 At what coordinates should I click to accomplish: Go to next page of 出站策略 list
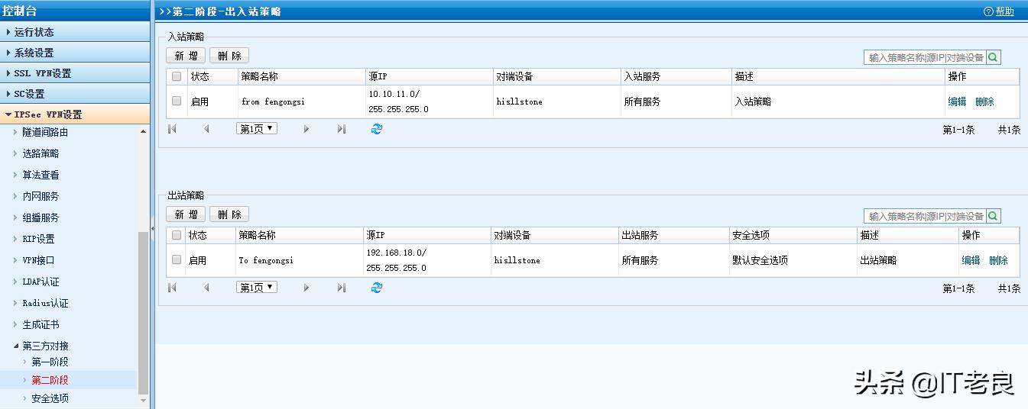click(x=306, y=288)
